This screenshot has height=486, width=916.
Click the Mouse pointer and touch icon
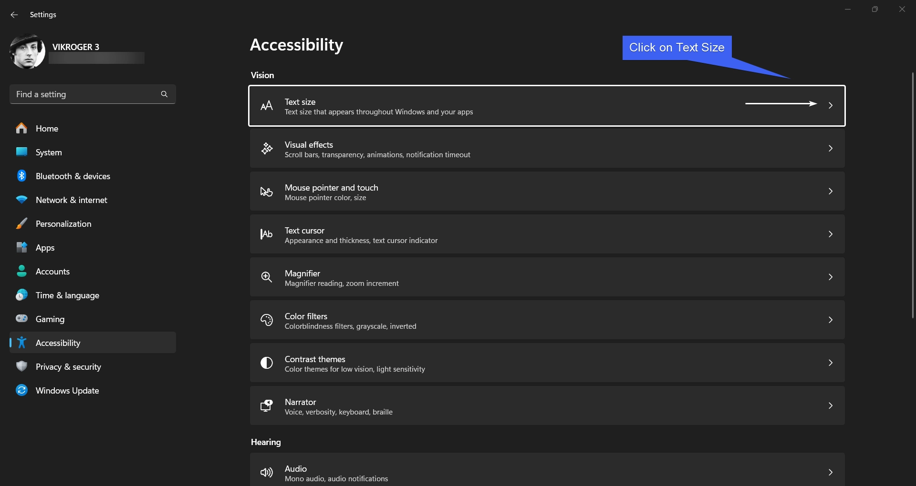click(x=267, y=192)
